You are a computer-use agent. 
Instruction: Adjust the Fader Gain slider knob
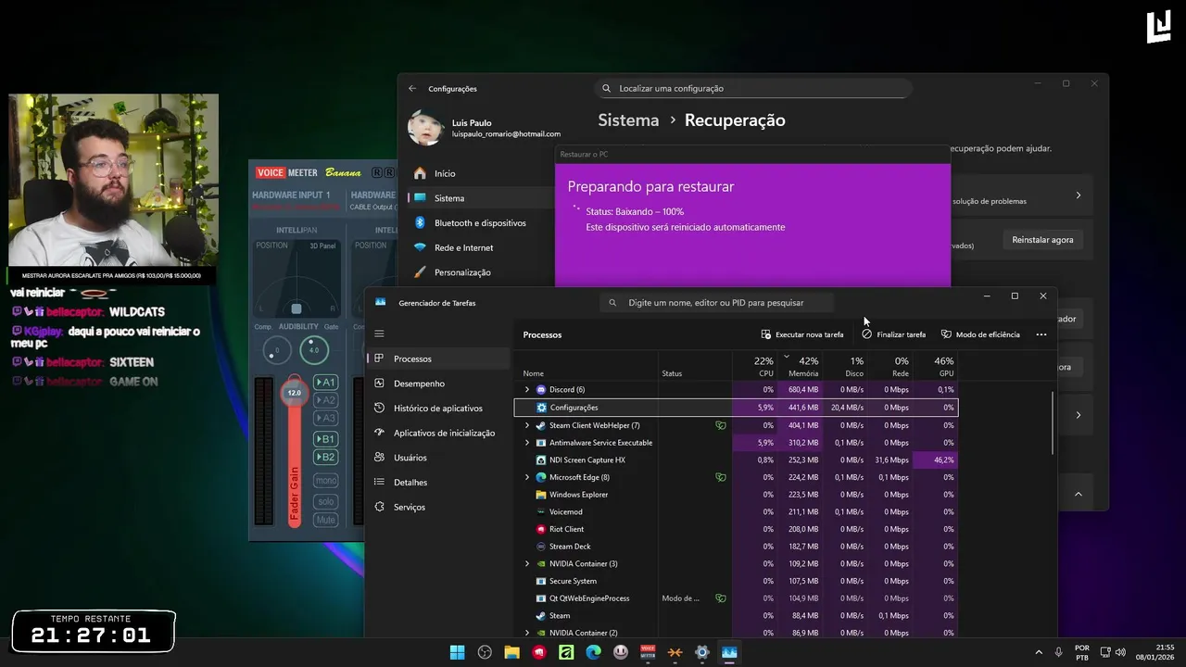click(294, 392)
